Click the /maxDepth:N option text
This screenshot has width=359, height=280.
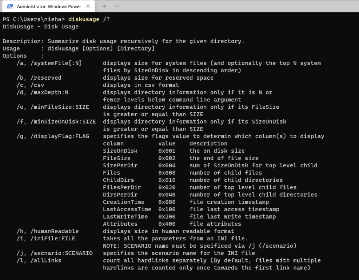pyautogui.click(x=51, y=92)
